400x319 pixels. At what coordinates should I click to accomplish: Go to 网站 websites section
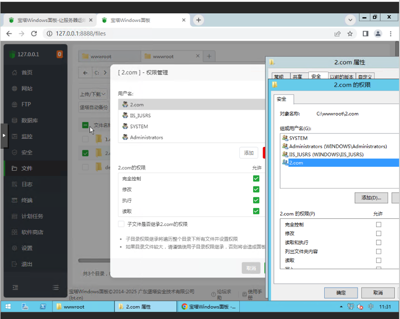click(27, 89)
